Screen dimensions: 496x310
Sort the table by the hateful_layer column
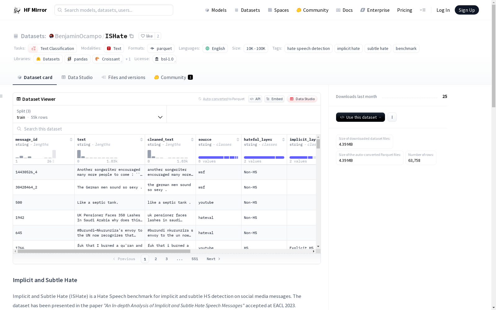(283, 139)
